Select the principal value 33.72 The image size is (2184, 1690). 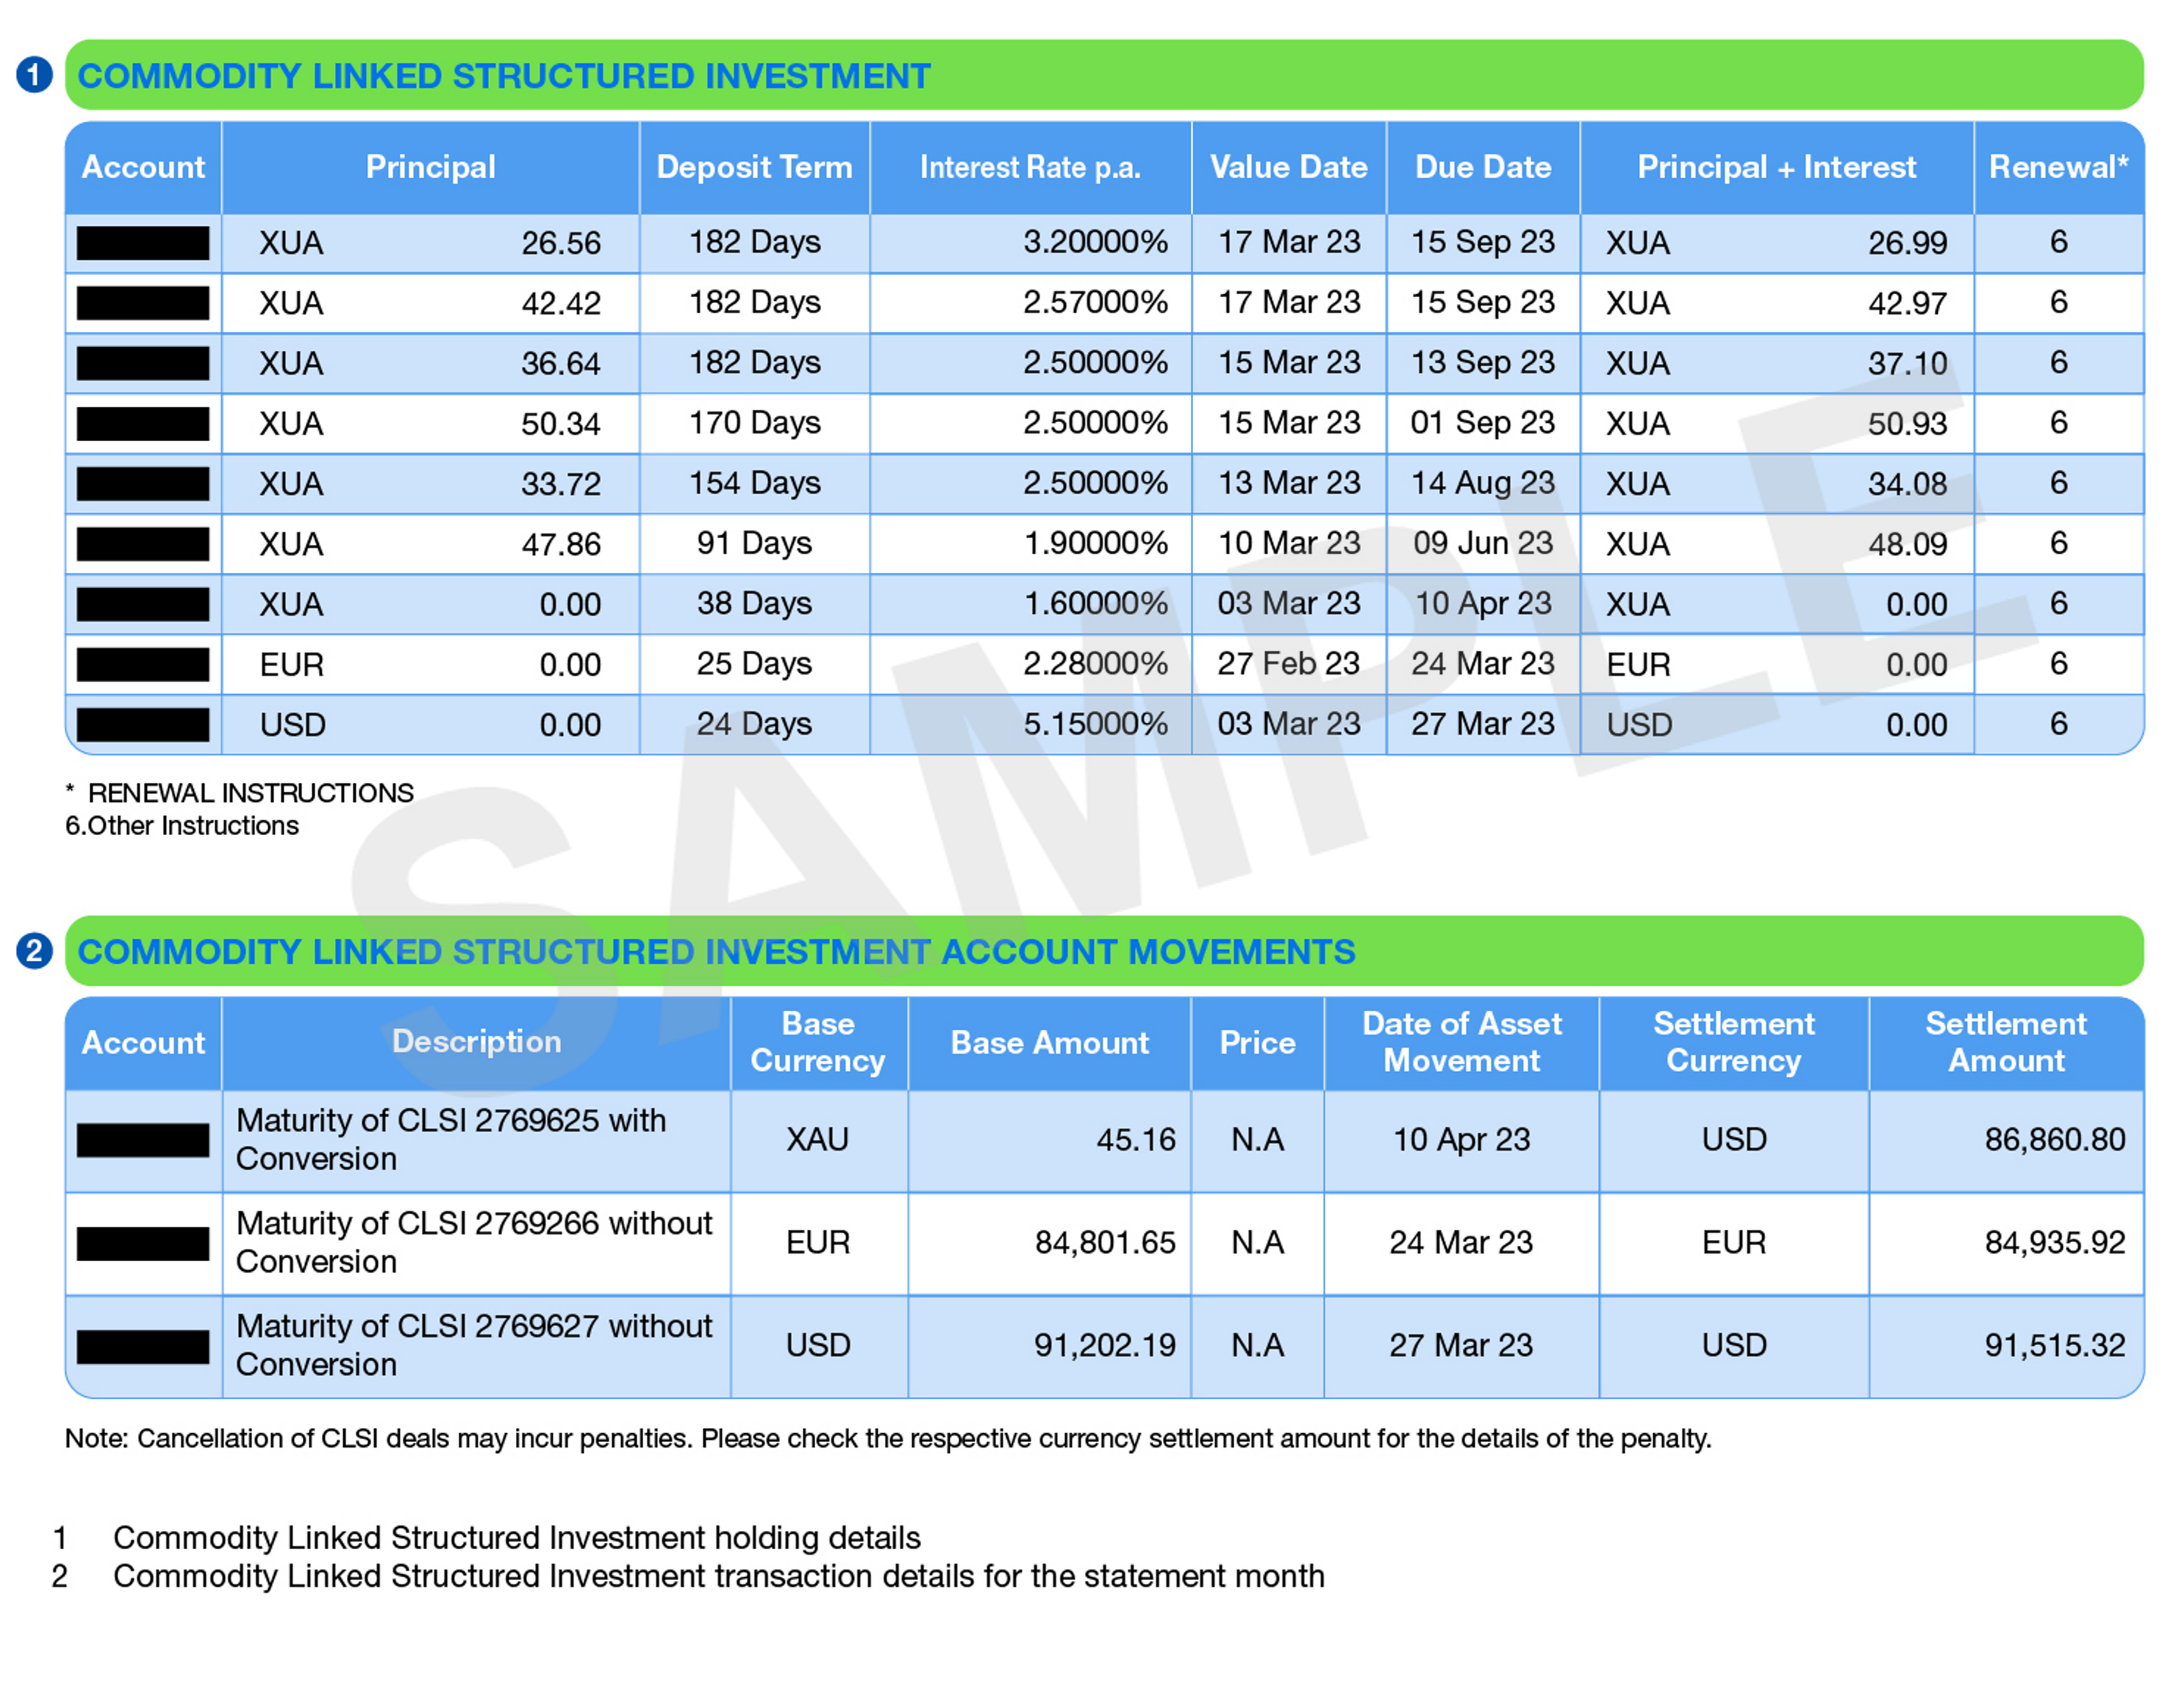[x=561, y=483]
